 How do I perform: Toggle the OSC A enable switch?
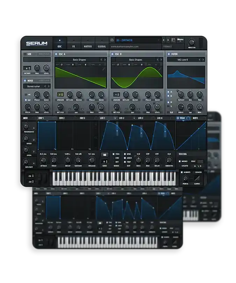click(56, 54)
